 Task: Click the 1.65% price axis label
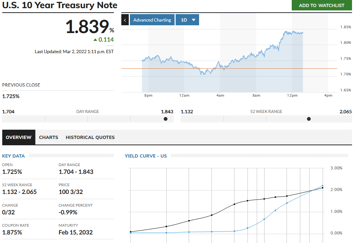(x=346, y=90)
